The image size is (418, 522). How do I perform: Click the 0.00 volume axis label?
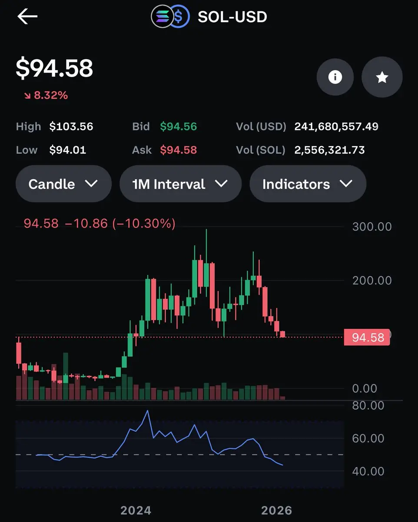364,388
